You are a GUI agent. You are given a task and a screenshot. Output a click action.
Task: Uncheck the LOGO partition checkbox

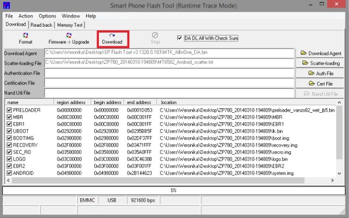point(9,159)
